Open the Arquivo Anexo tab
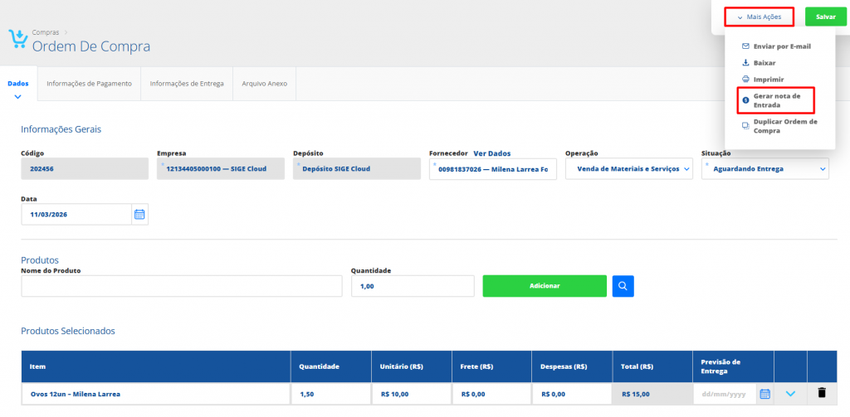The image size is (850, 417). tap(265, 84)
